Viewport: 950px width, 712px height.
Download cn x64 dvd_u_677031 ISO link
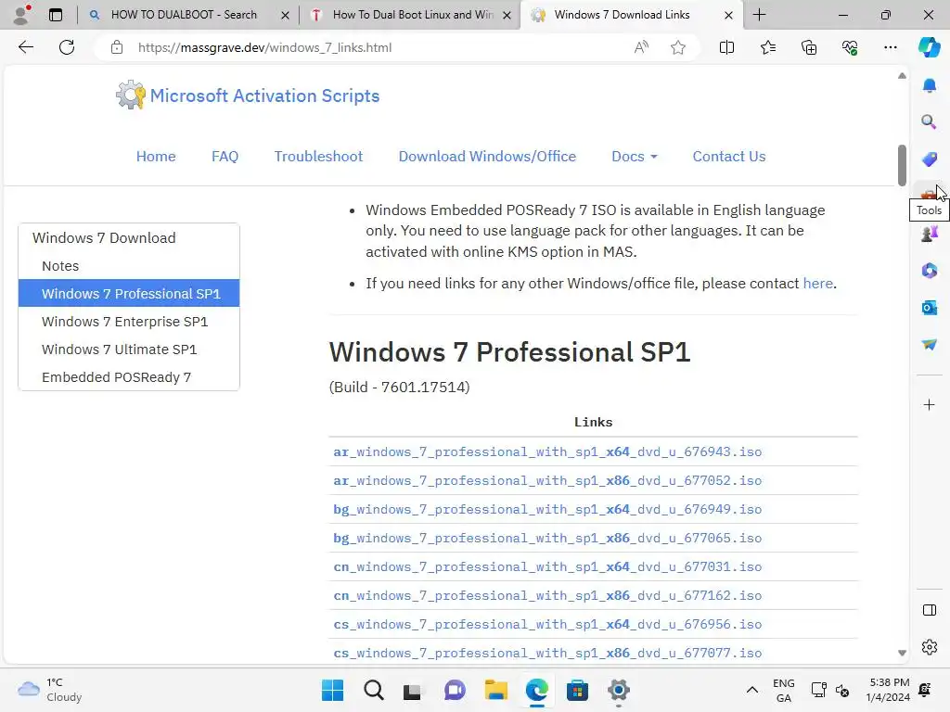(547, 566)
